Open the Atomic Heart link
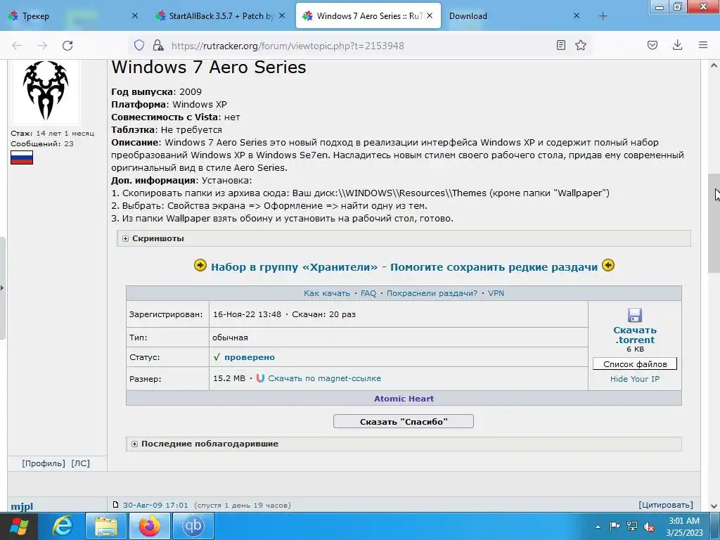 (x=404, y=399)
